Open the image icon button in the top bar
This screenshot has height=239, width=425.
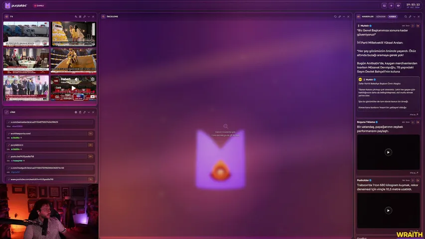click(x=384, y=5)
